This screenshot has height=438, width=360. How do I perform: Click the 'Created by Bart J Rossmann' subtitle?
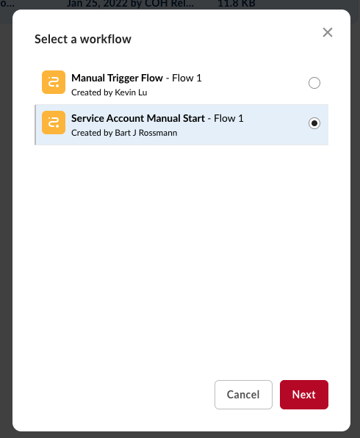click(124, 133)
